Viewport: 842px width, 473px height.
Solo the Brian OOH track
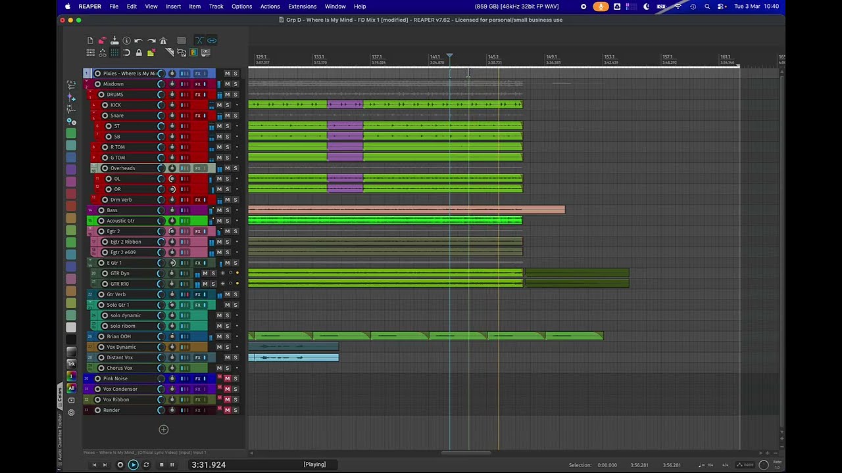pos(228,336)
